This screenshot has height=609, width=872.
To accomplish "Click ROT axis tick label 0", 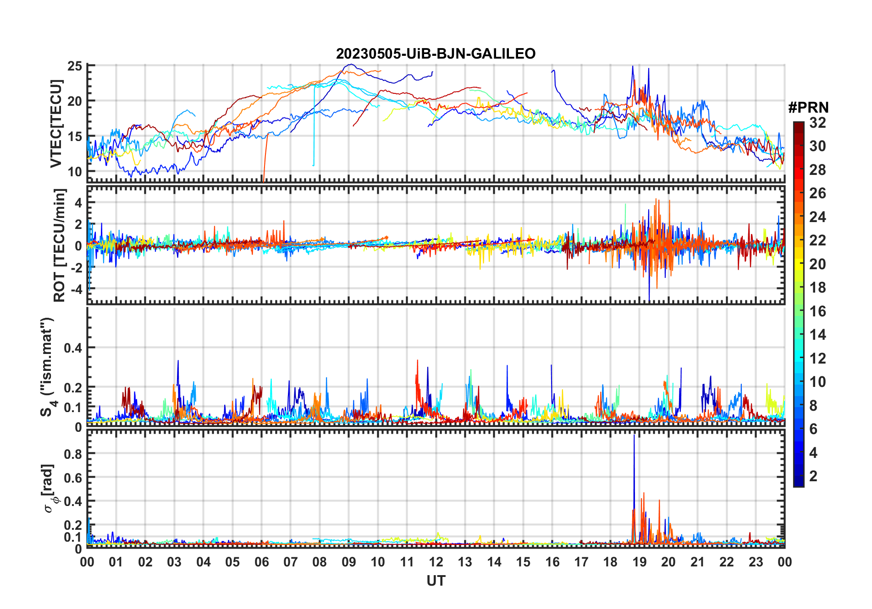I will [x=78, y=246].
